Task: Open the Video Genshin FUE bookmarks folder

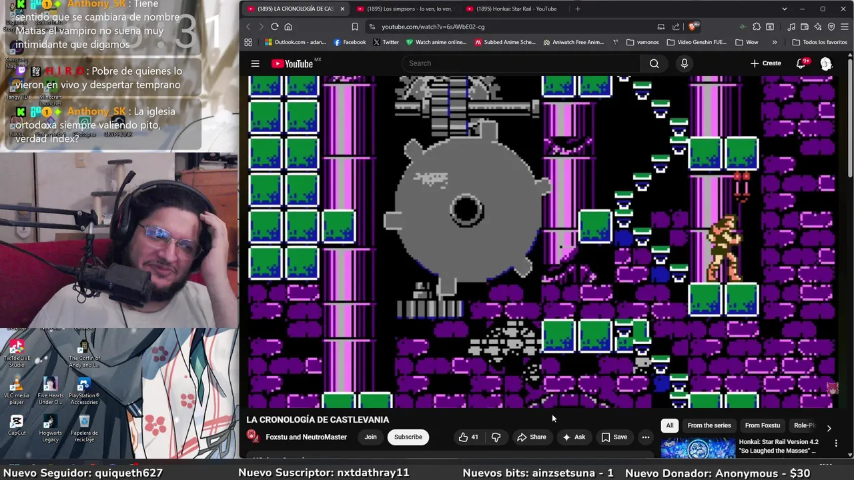Action: (x=697, y=42)
